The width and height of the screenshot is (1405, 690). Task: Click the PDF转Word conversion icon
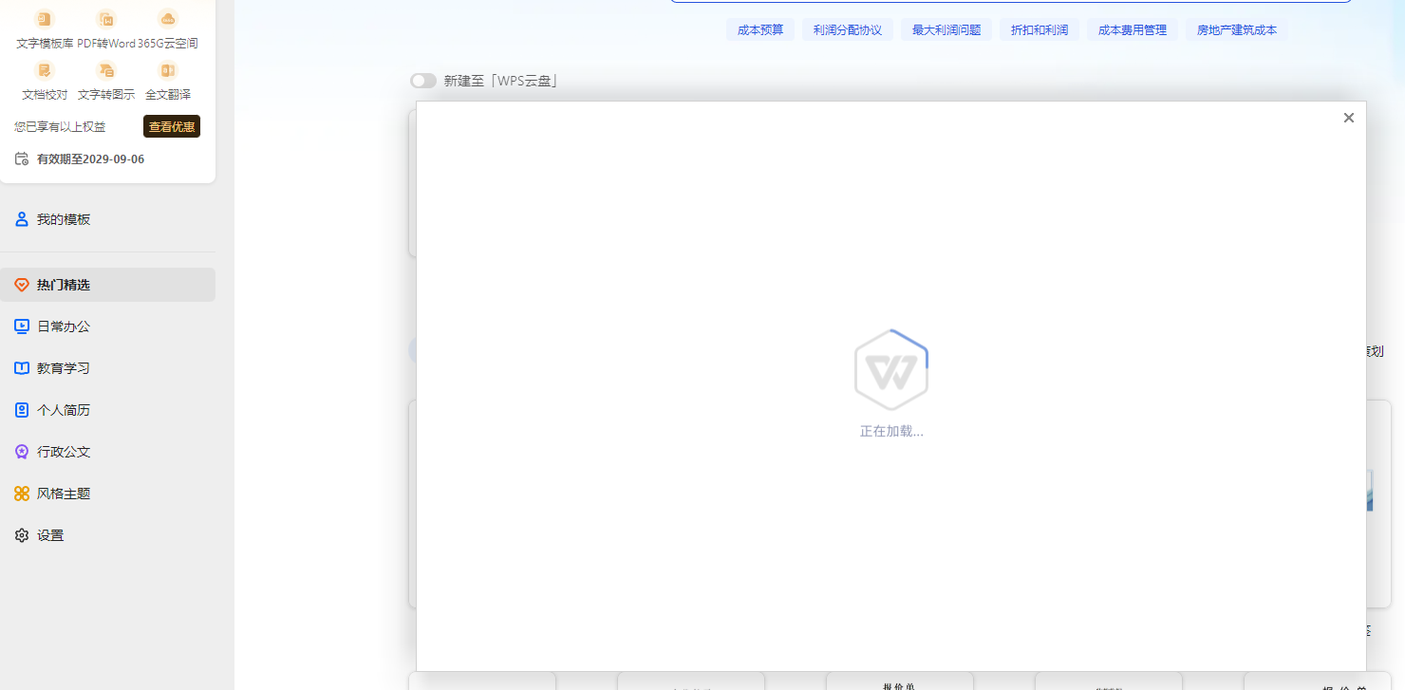click(x=105, y=17)
